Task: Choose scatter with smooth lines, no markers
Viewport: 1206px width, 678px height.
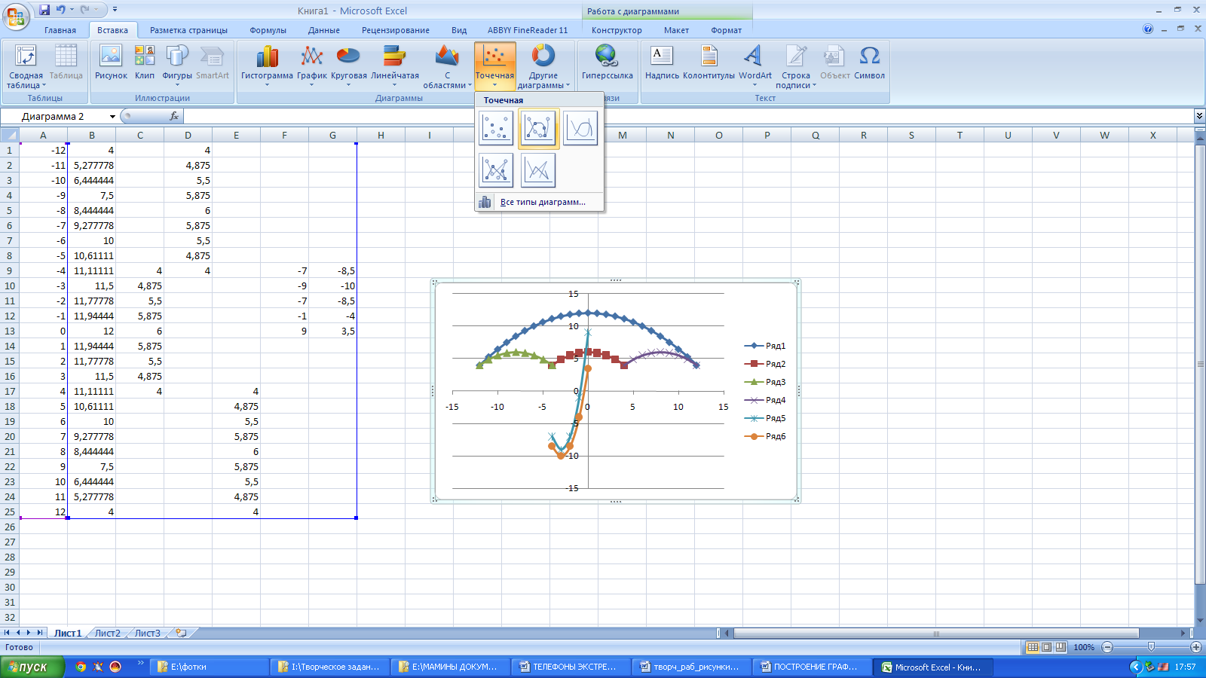Action: click(x=580, y=128)
